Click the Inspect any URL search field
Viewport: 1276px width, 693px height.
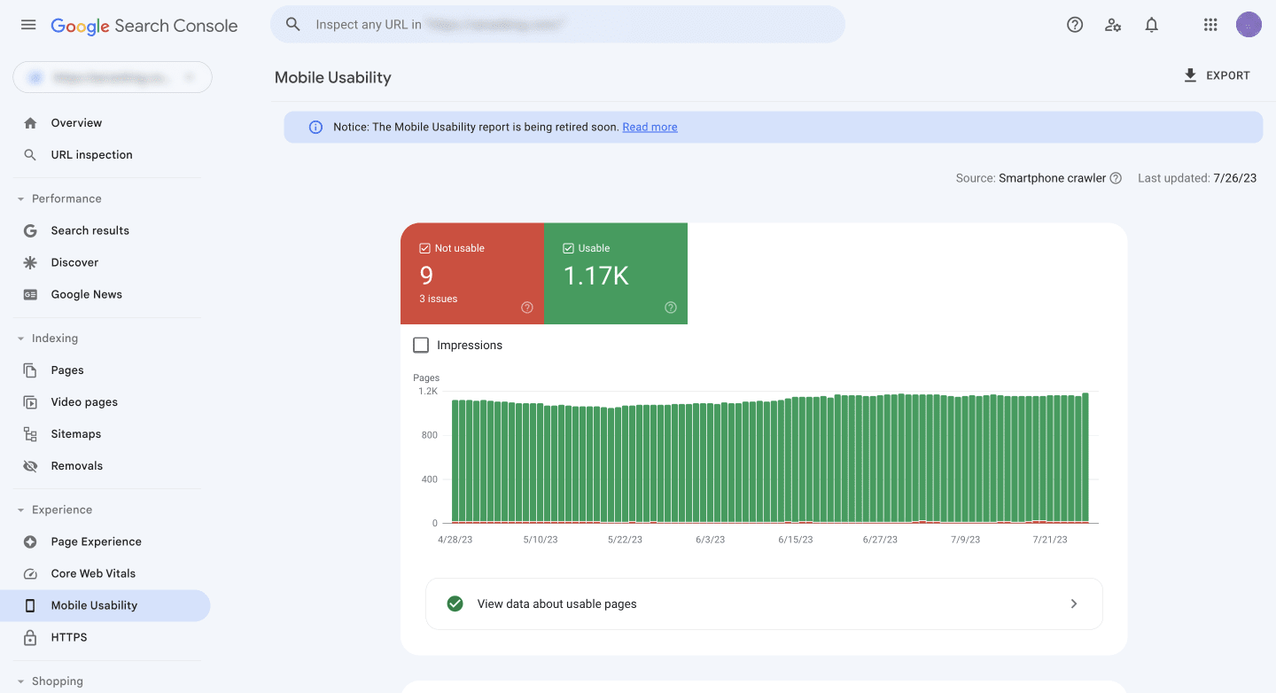pyautogui.click(x=557, y=25)
